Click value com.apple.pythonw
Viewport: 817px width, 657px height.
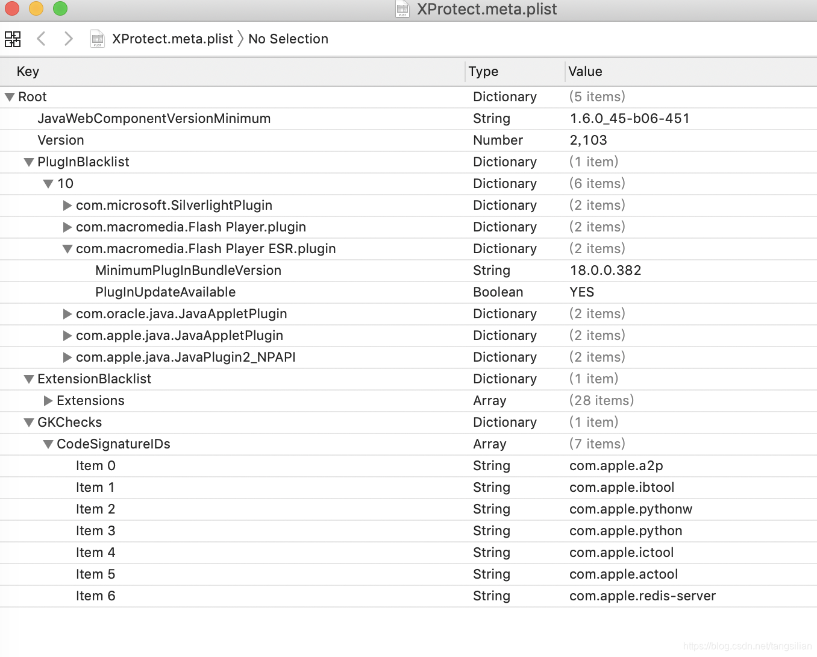(x=631, y=509)
